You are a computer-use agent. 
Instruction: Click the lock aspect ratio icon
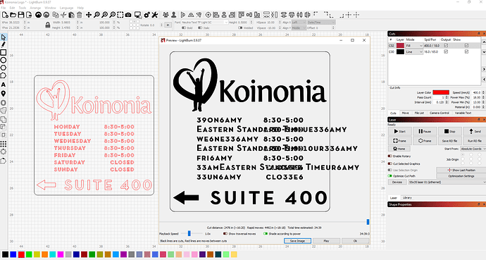[x=47, y=25]
